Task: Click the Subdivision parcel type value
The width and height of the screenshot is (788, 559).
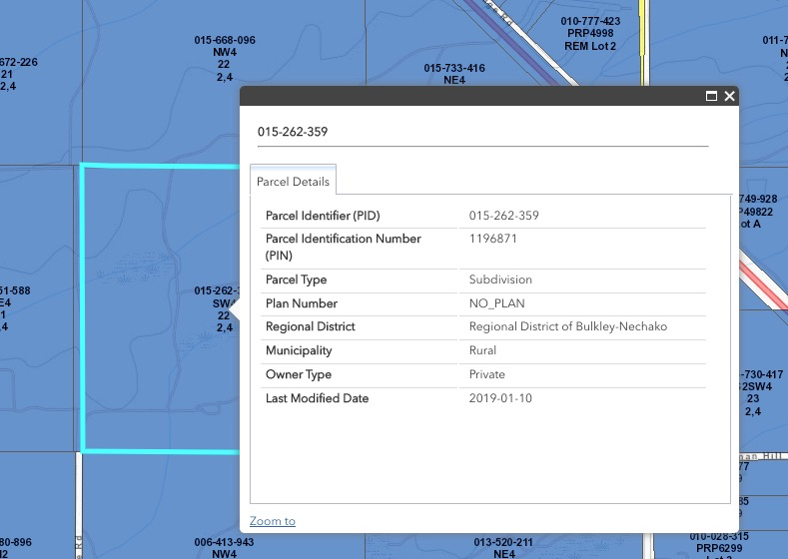Action: tap(500, 279)
